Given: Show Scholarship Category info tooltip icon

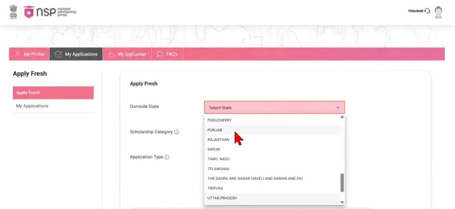Looking at the screenshot, I should pyautogui.click(x=176, y=132).
